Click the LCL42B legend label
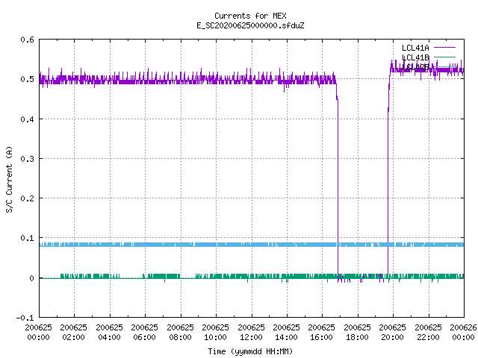This screenshot has width=478, height=358. pos(415,67)
